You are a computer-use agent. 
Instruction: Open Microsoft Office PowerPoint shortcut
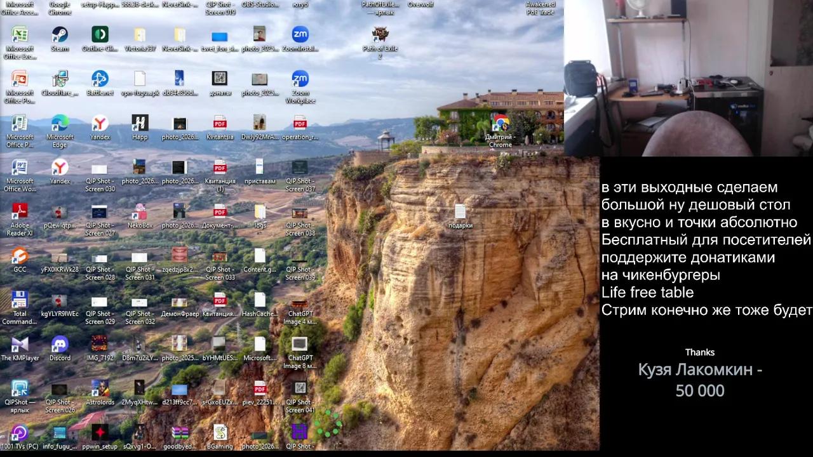(20, 87)
